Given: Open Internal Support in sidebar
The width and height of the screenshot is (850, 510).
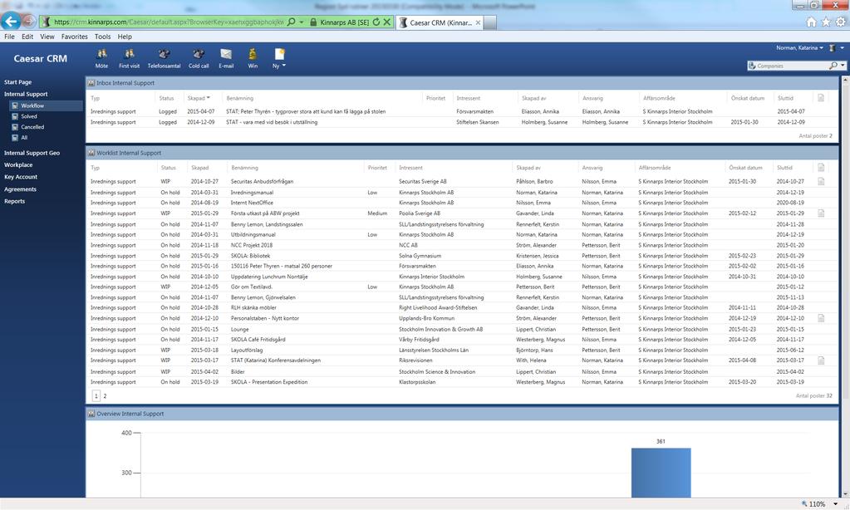Looking at the screenshot, I should (26, 95).
